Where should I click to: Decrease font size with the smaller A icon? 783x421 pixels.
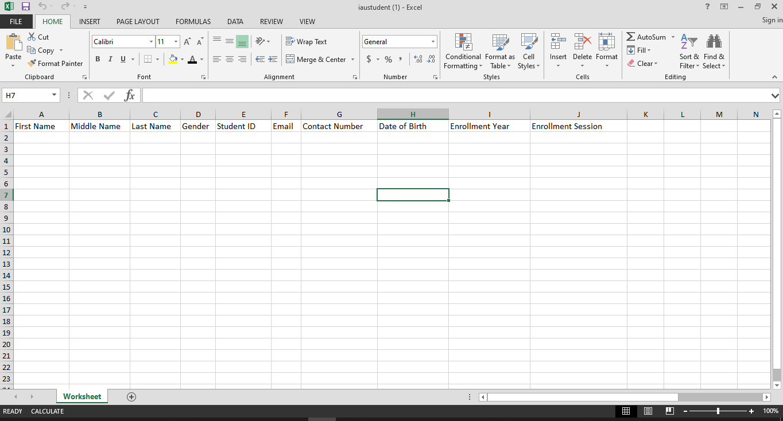point(200,42)
